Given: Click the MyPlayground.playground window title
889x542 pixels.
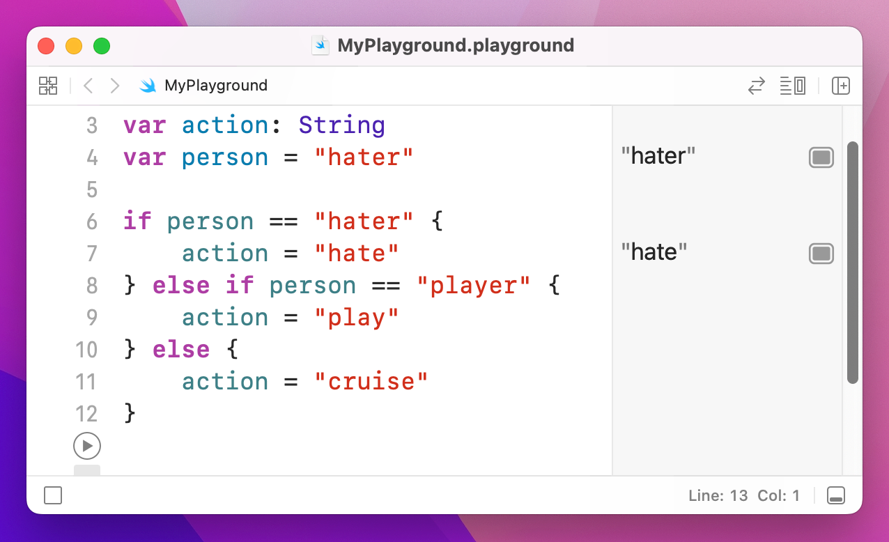Looking at the screenshot, I should coord(456,46).
